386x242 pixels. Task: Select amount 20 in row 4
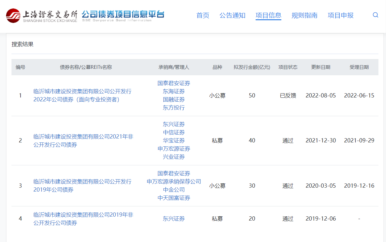click(x=252, y=219)
